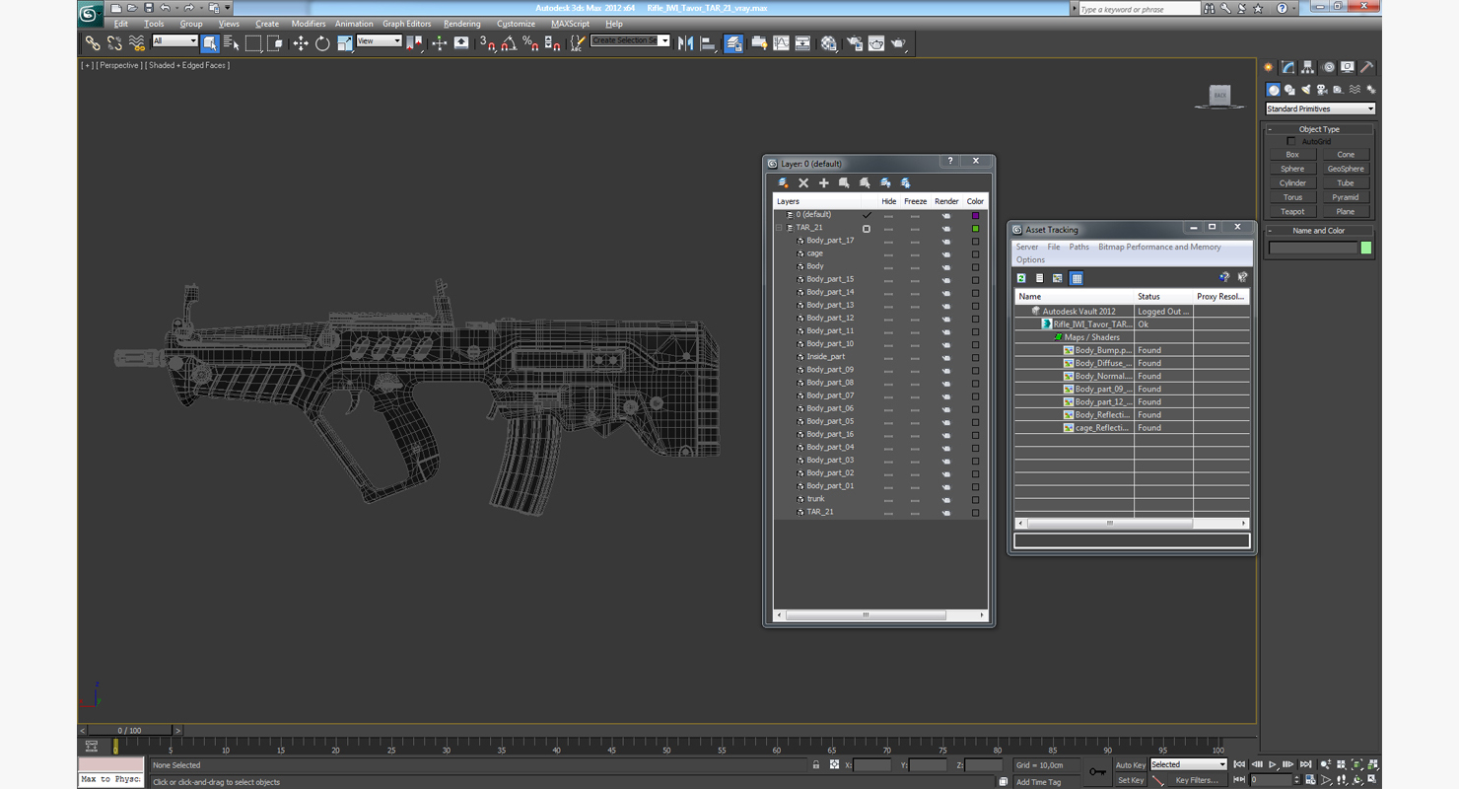Screen dimensions: 1459x789
Task: Open the reference coordinate View dropdown
Action: [x=379, y=41]
